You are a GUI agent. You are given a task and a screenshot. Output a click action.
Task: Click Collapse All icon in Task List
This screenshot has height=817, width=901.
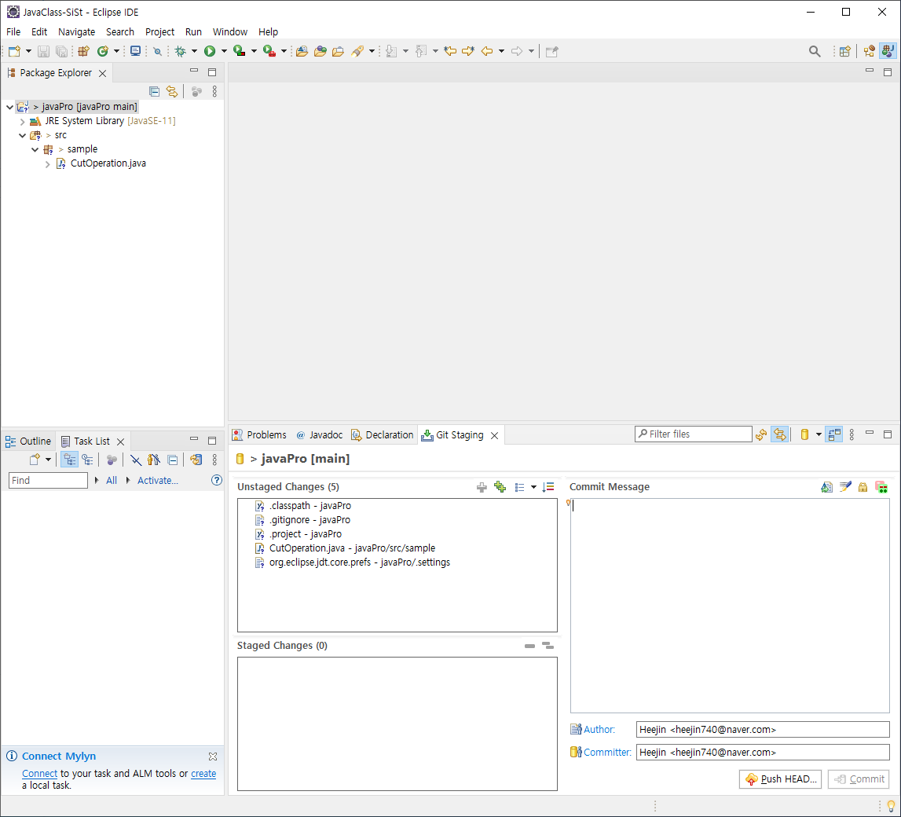coord(172,460)
